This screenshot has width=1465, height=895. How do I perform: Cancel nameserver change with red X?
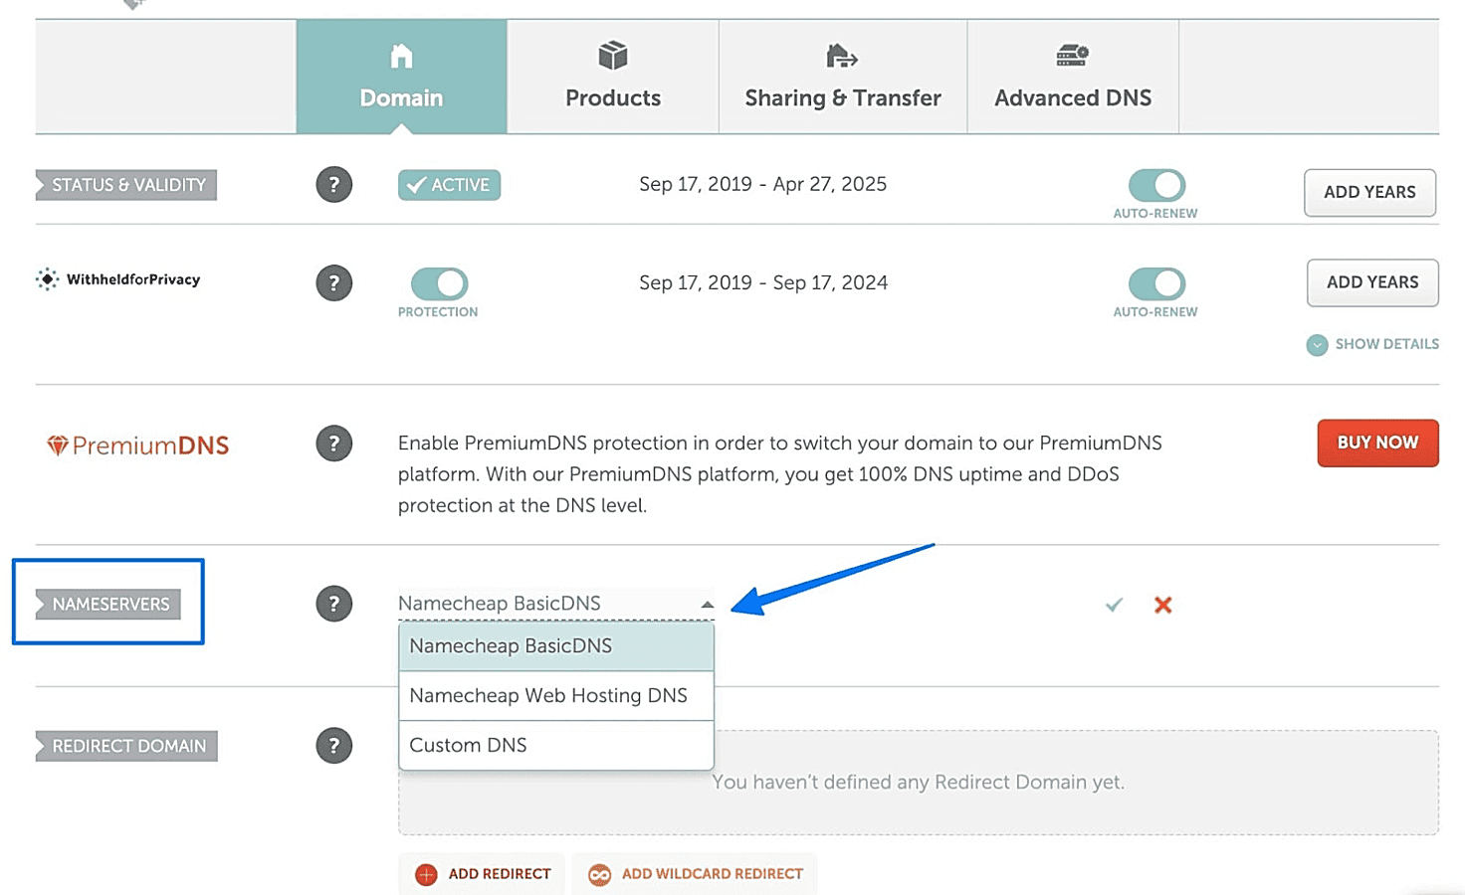[1162, 605]
